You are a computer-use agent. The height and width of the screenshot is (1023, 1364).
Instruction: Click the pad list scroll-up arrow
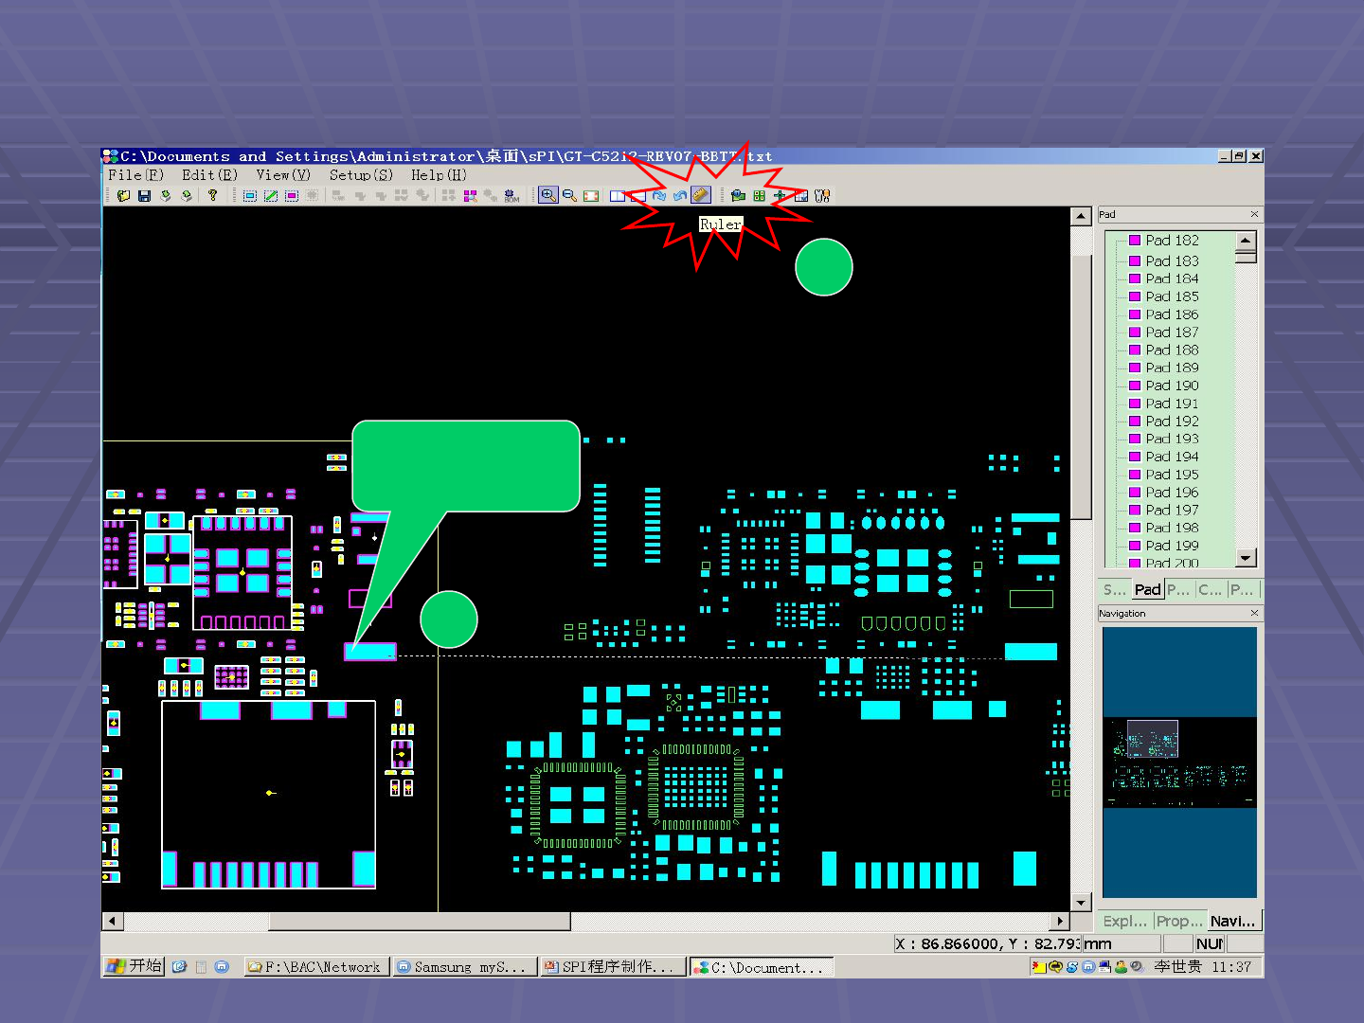[x=1247, y=241]
